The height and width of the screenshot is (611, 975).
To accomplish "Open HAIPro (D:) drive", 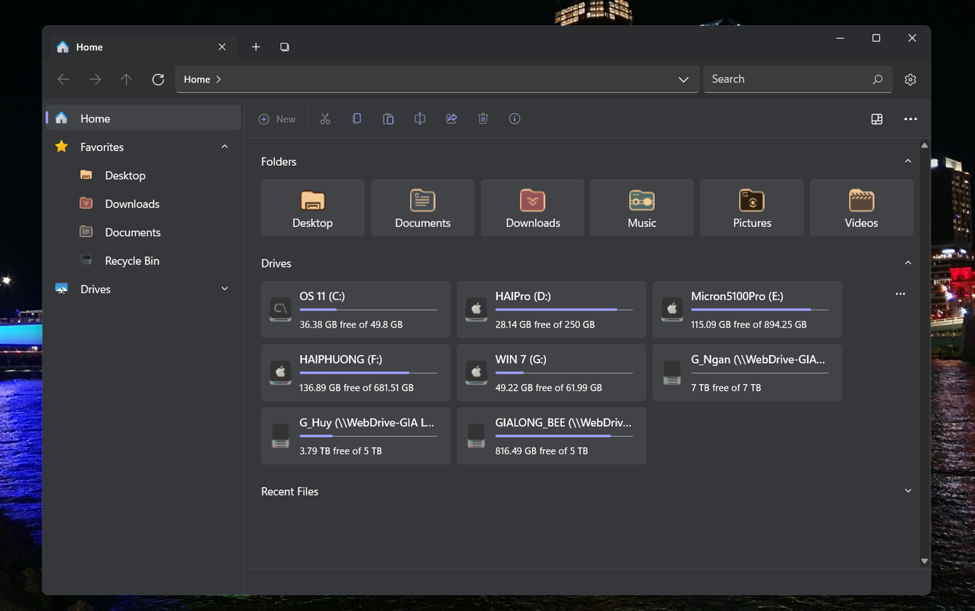I will pos(551,309).
